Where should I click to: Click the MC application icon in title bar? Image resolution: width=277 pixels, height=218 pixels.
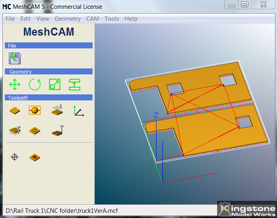(x=7, y=6)
